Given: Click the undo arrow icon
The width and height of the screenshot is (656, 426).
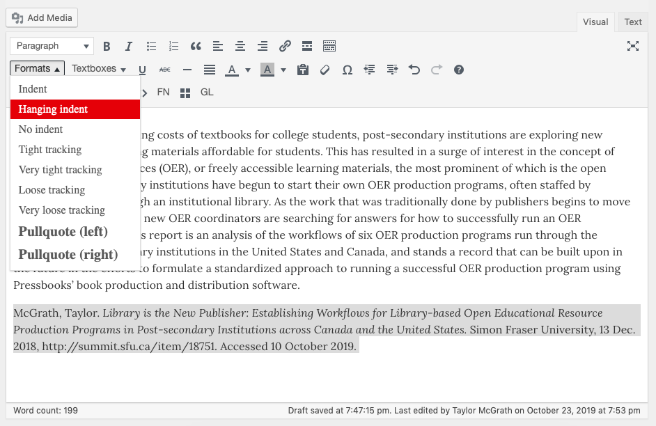Looking at the screenshot, I should click(414, 70).
